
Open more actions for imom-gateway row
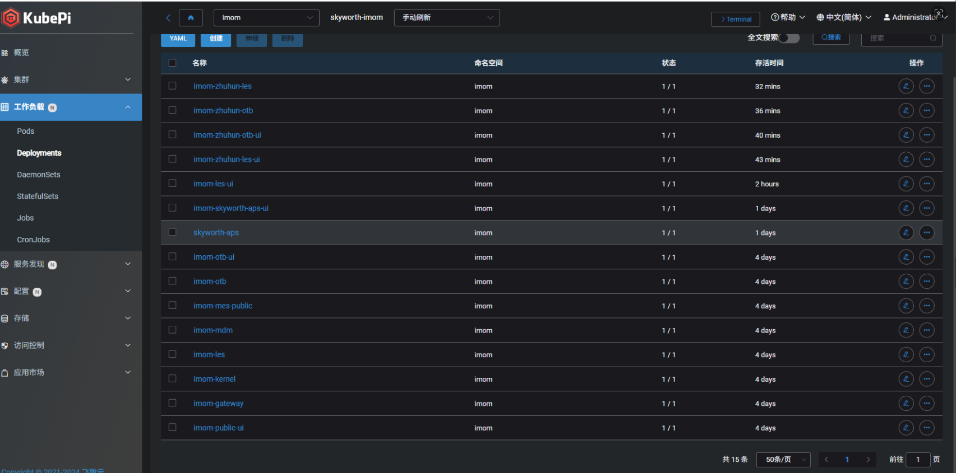click(926, 403)
